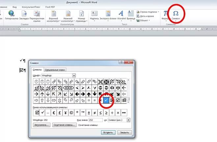217x142 pixels.
Task: Choose the hollow up arrow symbol
Action: [x=42, y=100]
